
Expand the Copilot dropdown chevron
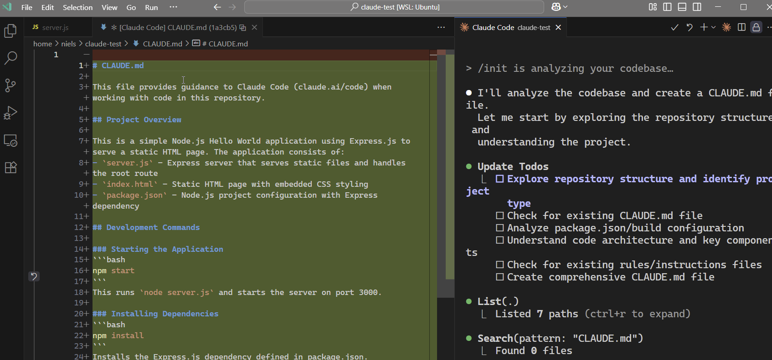point(566,7)
